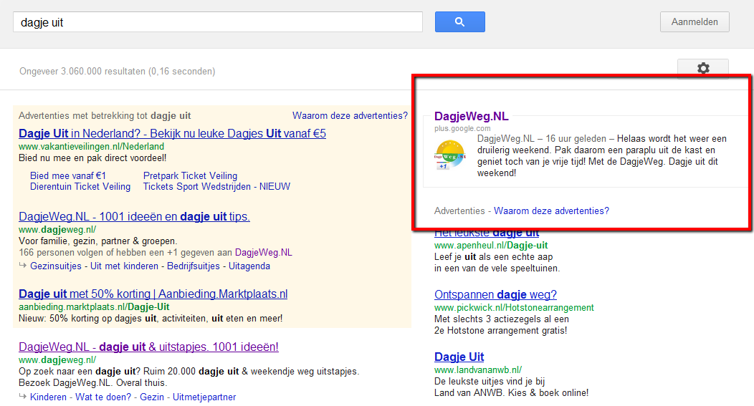Screen dimensions: 754x406
Task: Click the sitelinks arrow before Gezinsuitjes
Action: click(23, 265)
